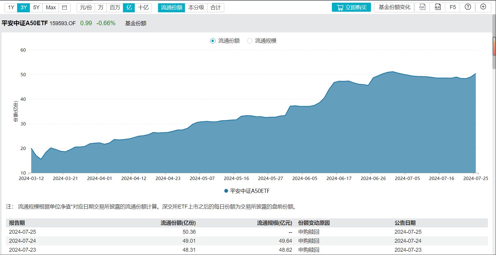
Task: Set unit to 十亿
Action: tap(143, 7)
